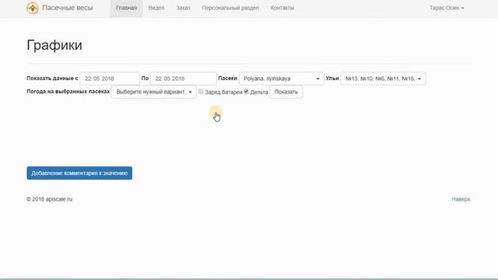Click the Пасечные весы bee logo icon

[x=33, y=8]
